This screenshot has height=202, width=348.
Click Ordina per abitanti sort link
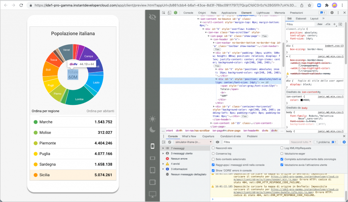tap(100, 111)
